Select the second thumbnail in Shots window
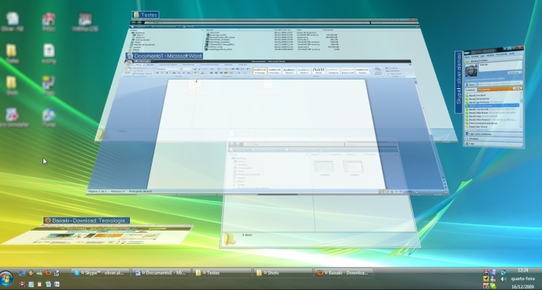 (x=353, y=167)
